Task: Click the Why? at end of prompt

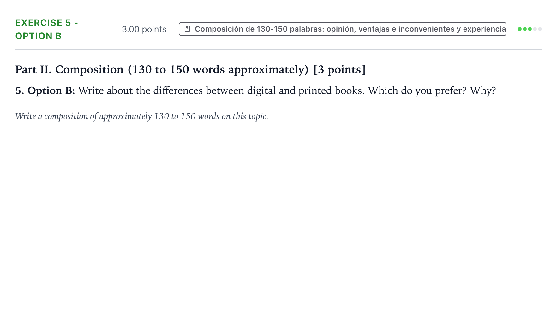Action: pyautogui.click(x=483, y=91)
